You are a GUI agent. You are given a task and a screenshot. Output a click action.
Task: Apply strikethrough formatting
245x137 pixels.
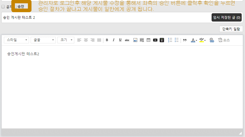(x=127, y=40)
